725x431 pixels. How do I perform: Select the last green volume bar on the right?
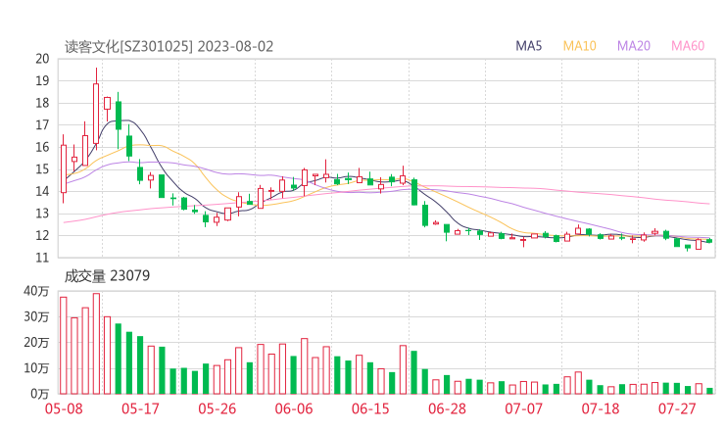click(x=709, y=391)
